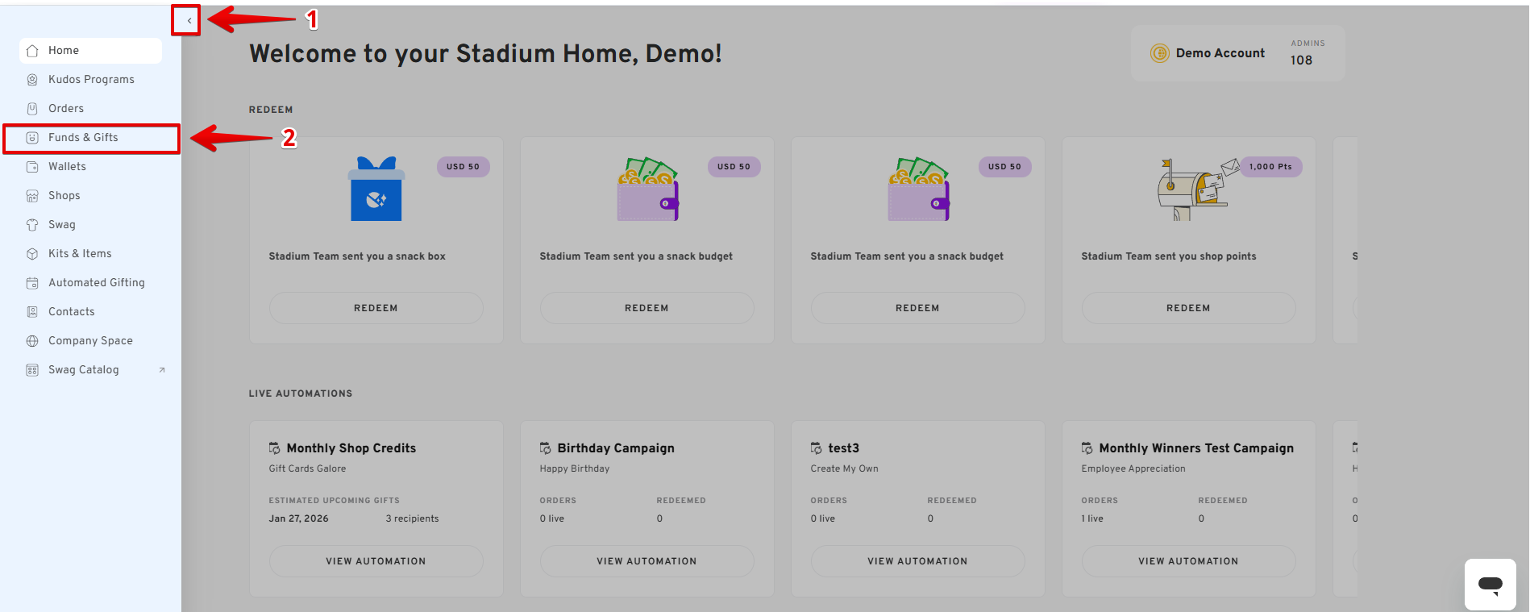Screen dimensions: 1530x612
Task: View automation for Birthday Campaign
Action: 647,561
